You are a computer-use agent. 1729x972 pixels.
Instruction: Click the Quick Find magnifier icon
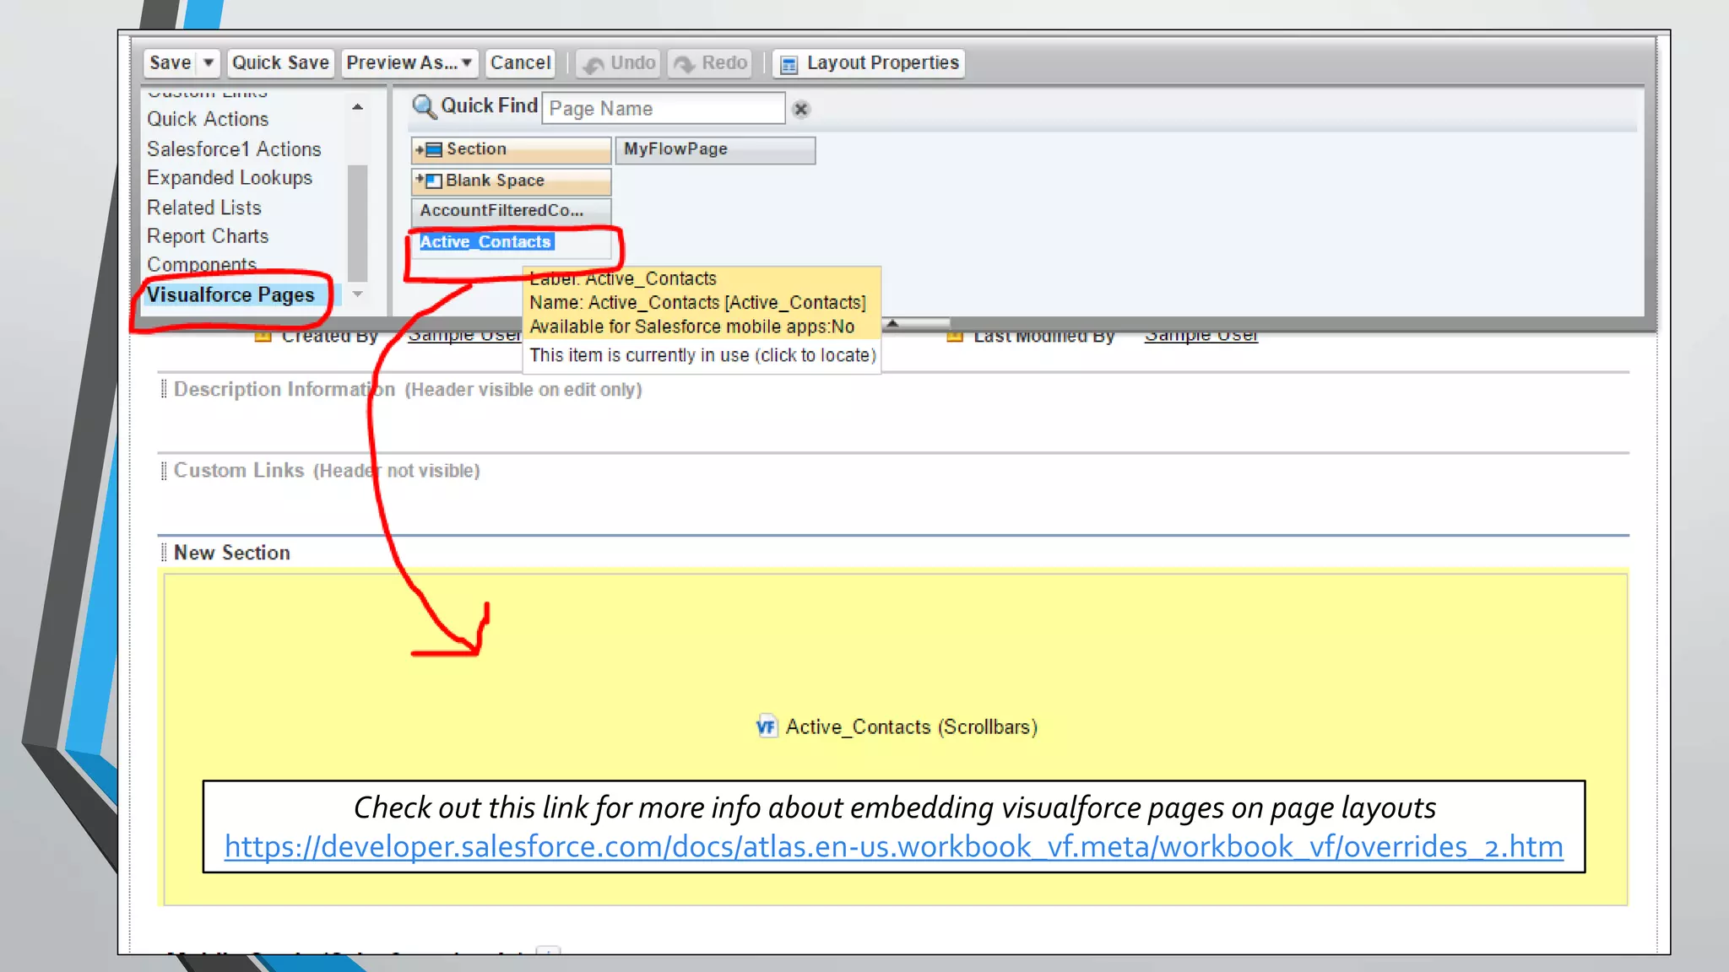424,107
